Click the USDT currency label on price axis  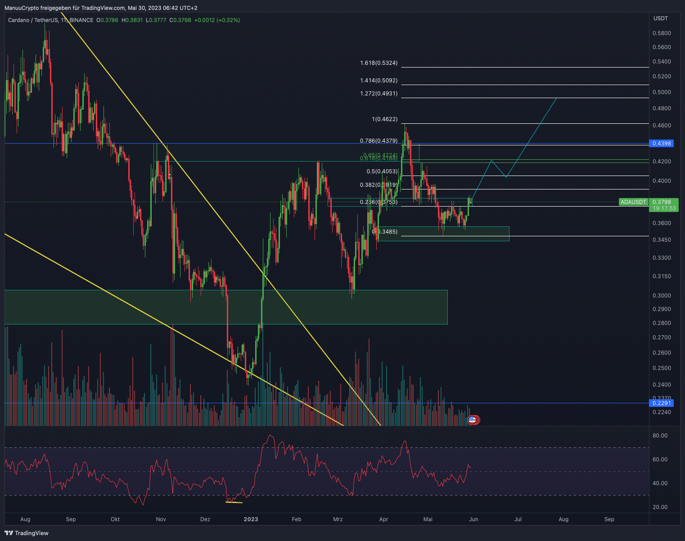click(x=661, y=18)
